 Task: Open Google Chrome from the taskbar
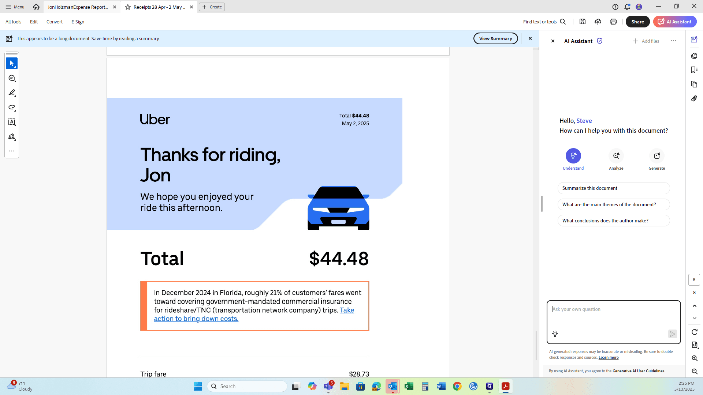point(457,386)
